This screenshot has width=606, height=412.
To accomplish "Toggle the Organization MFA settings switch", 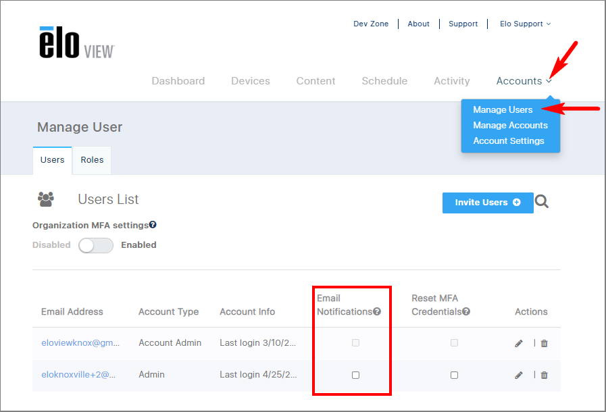I will tap(96, 245).
